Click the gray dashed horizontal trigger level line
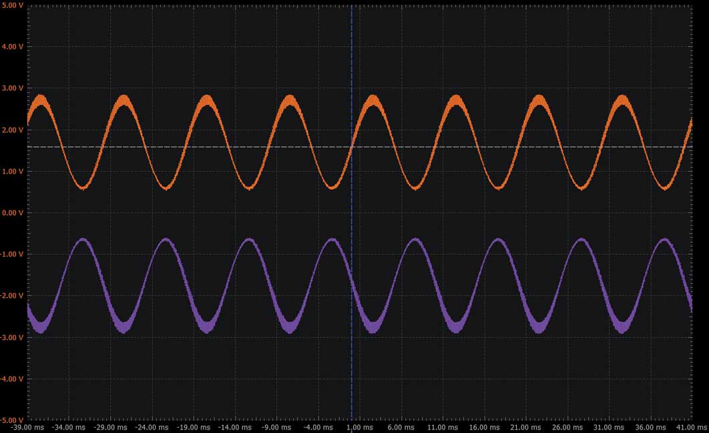 point(359,147)
